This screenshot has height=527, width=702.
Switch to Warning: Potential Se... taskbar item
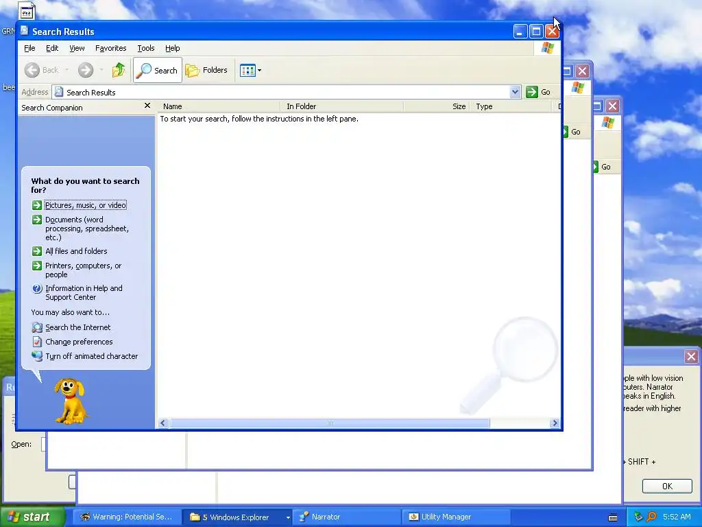pos(127,517)
